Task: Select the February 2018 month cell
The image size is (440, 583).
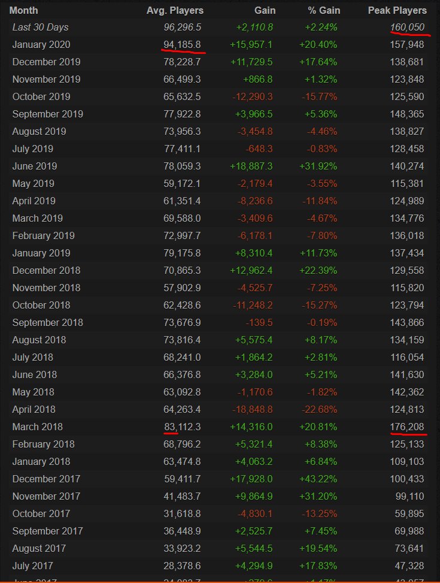Action: [x=44, y=445]
